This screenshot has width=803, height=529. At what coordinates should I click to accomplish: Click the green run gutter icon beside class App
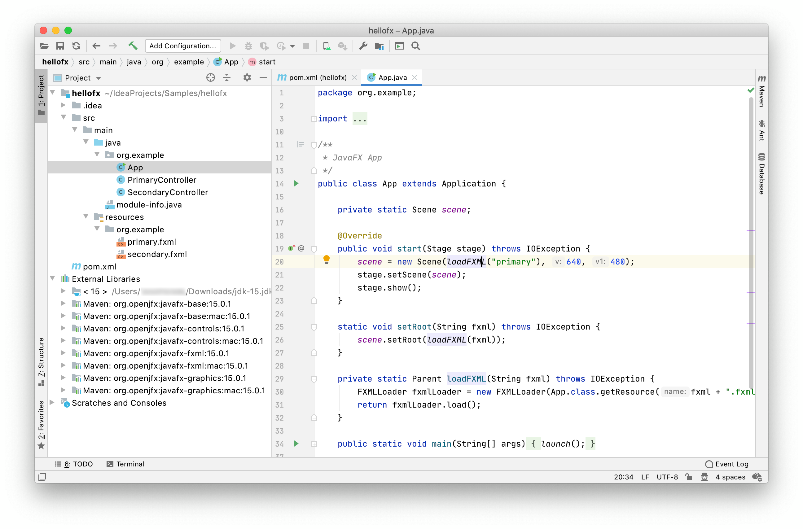(296, 184)
